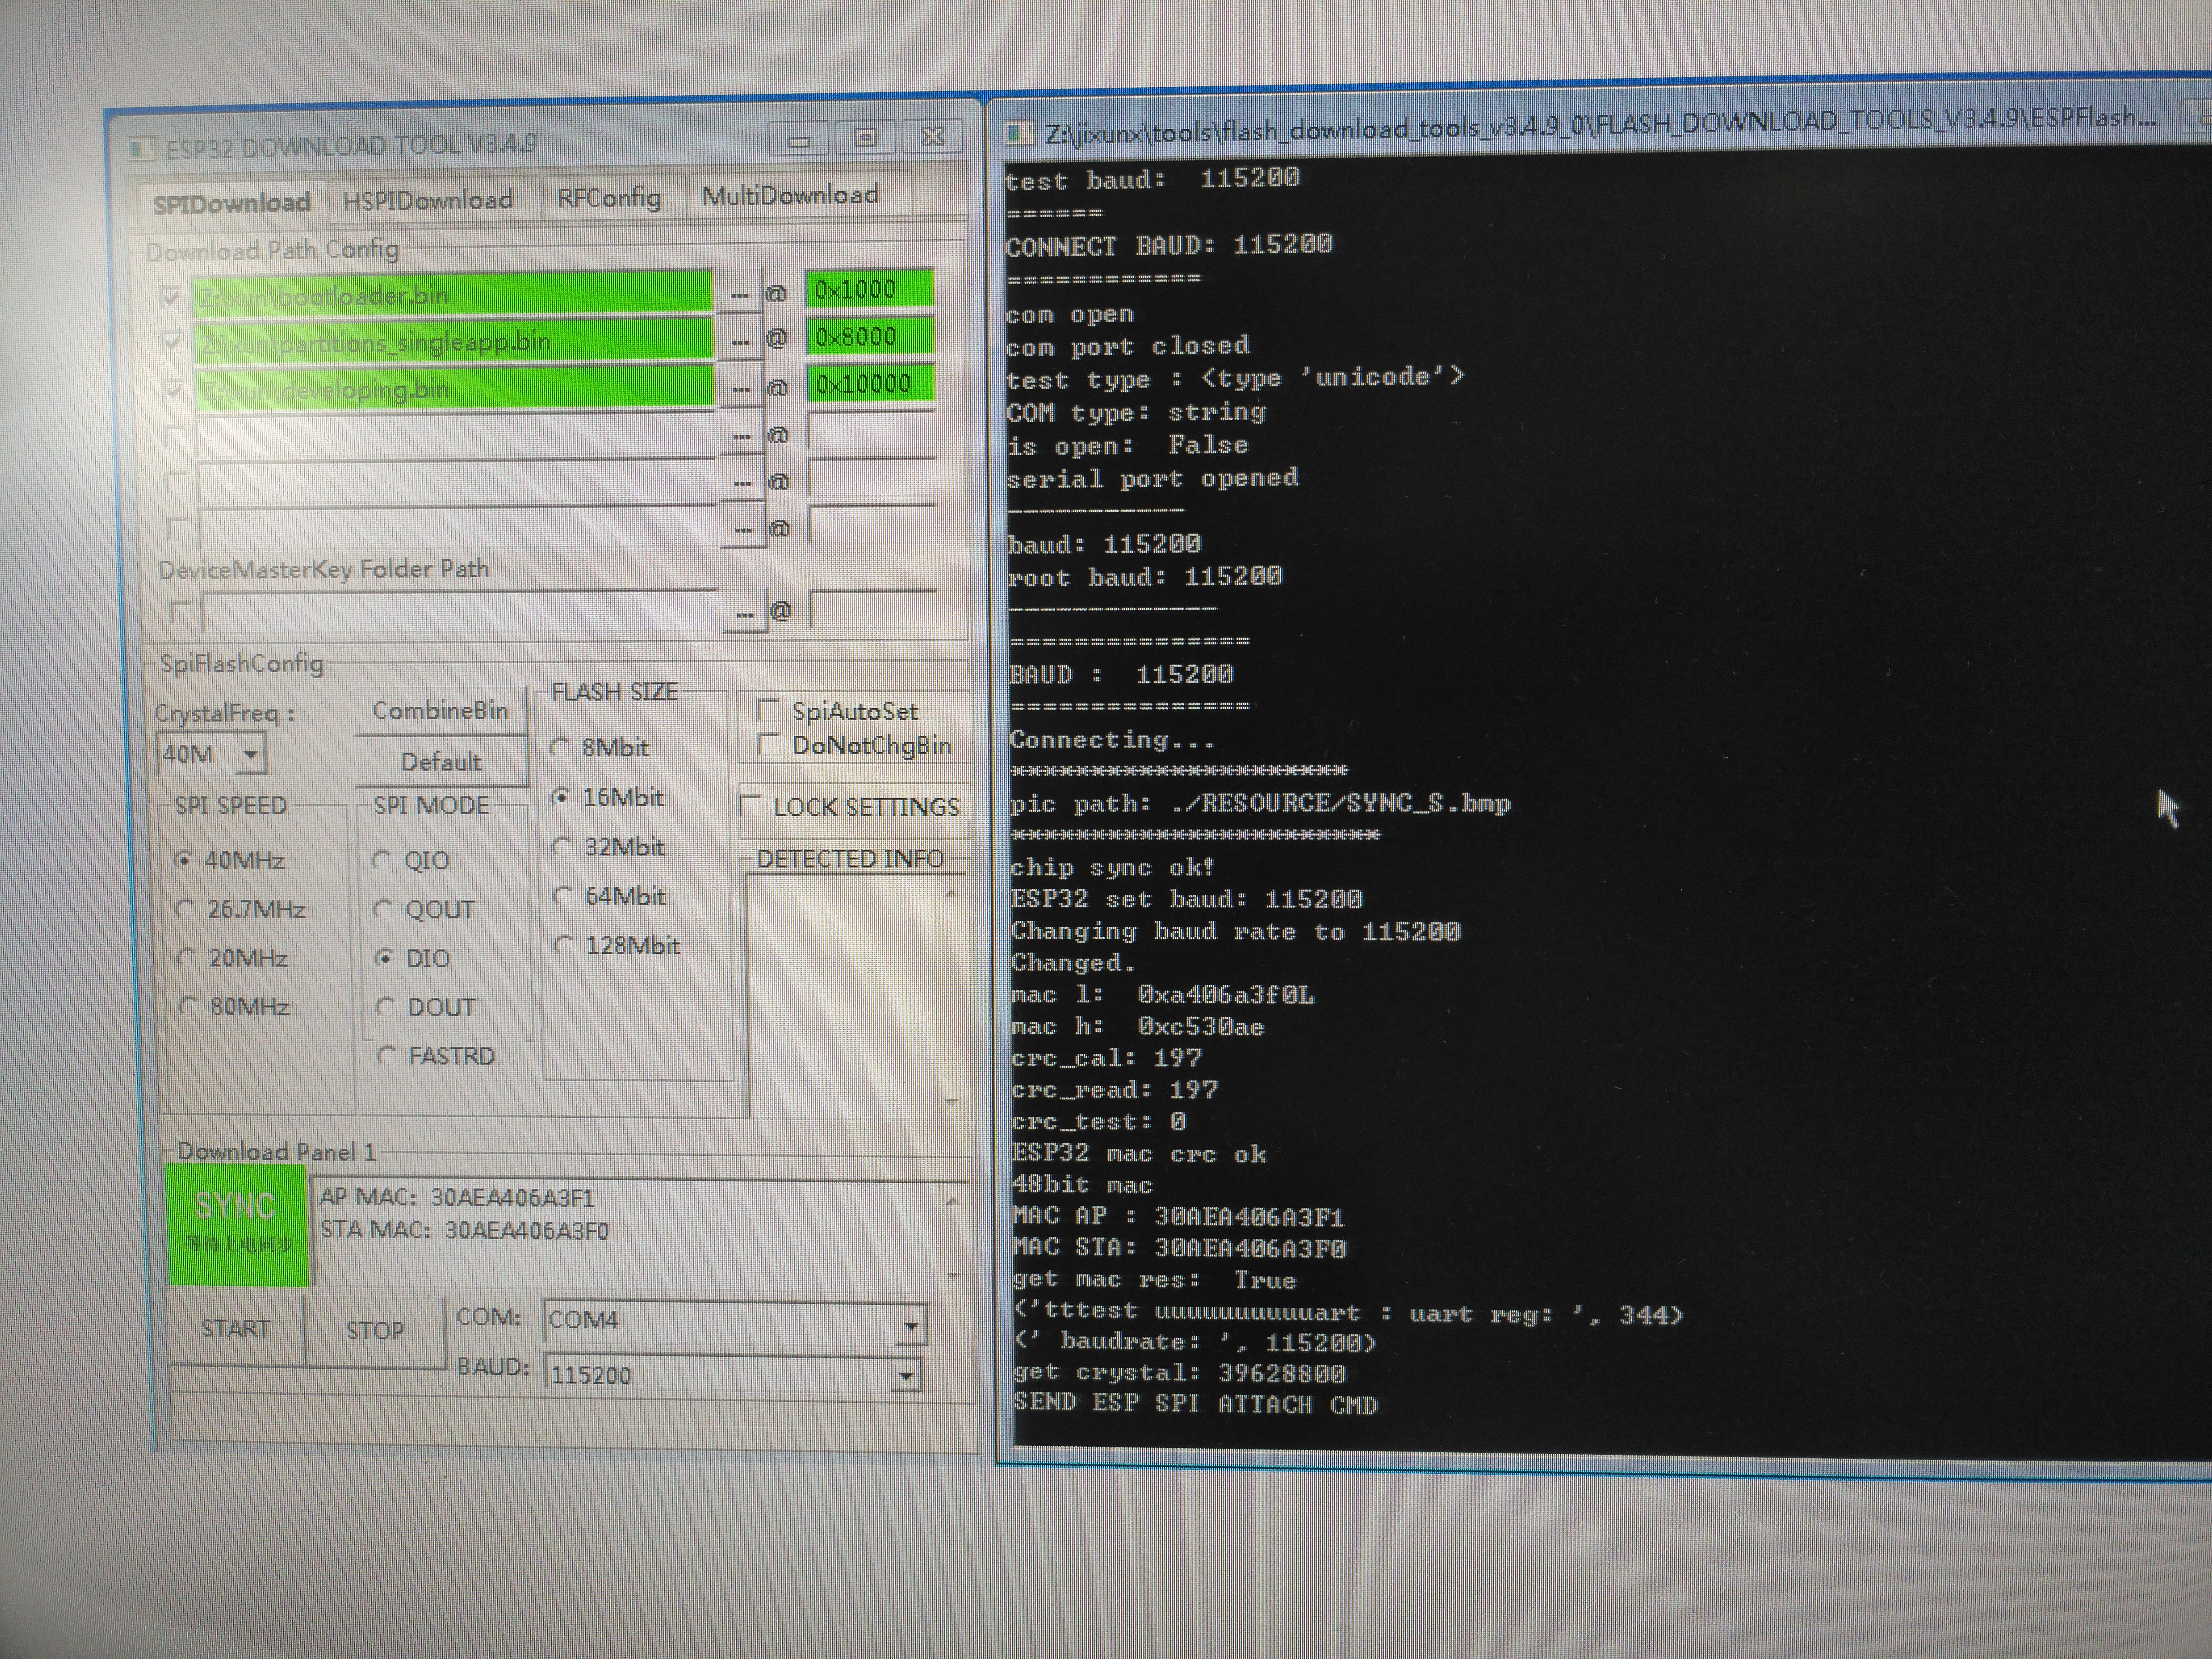This screenshot has height=1659, width=2212.
Task: Enable the DoNotChgBin checkbox
Action: 768,745
